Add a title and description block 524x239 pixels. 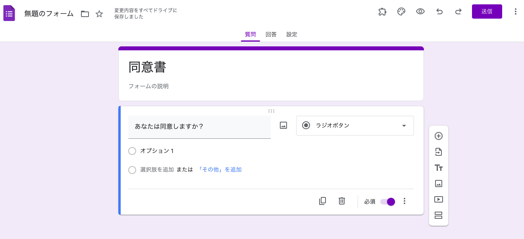click(439, 168)
